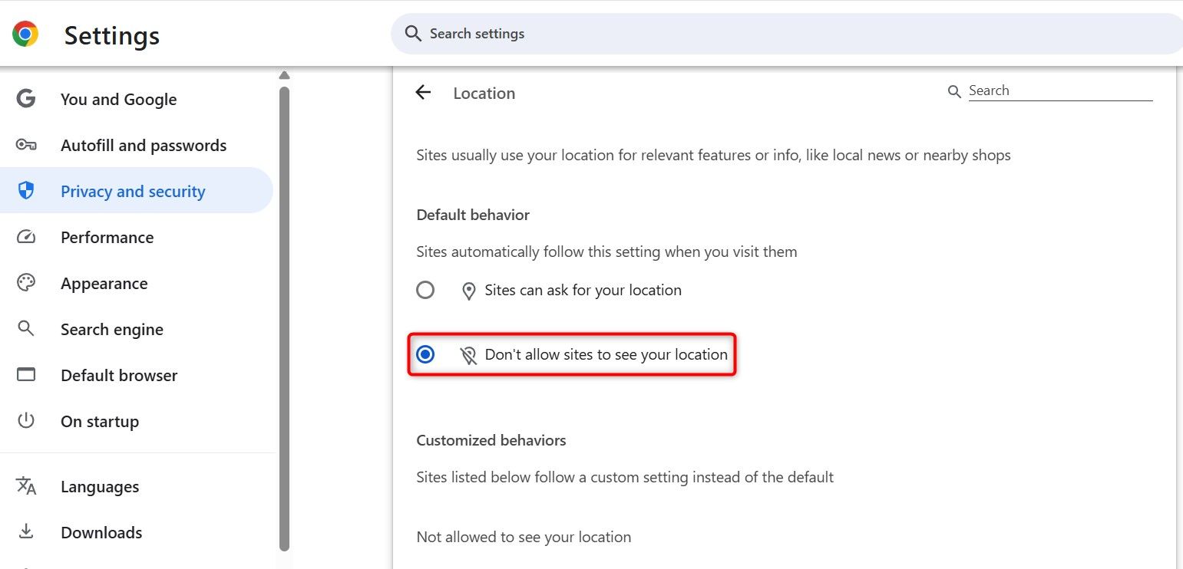1183x569 pixels.
Task: Open Autofill and passwords section
Action: [144, 146]
